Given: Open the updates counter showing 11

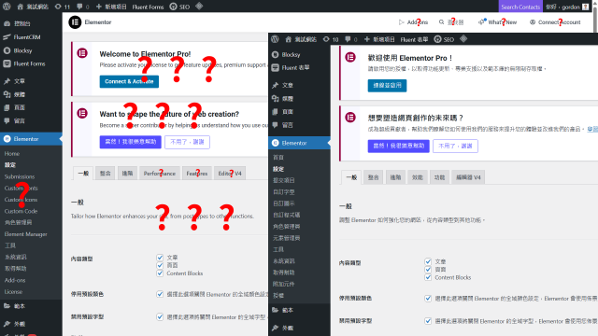Looking at the screenshot, I should [63, 7].
